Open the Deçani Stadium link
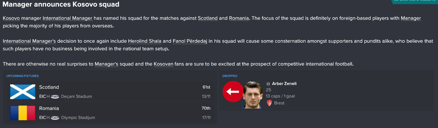The image size is (438, 128). pyautogui.click(x=76, y=96)
